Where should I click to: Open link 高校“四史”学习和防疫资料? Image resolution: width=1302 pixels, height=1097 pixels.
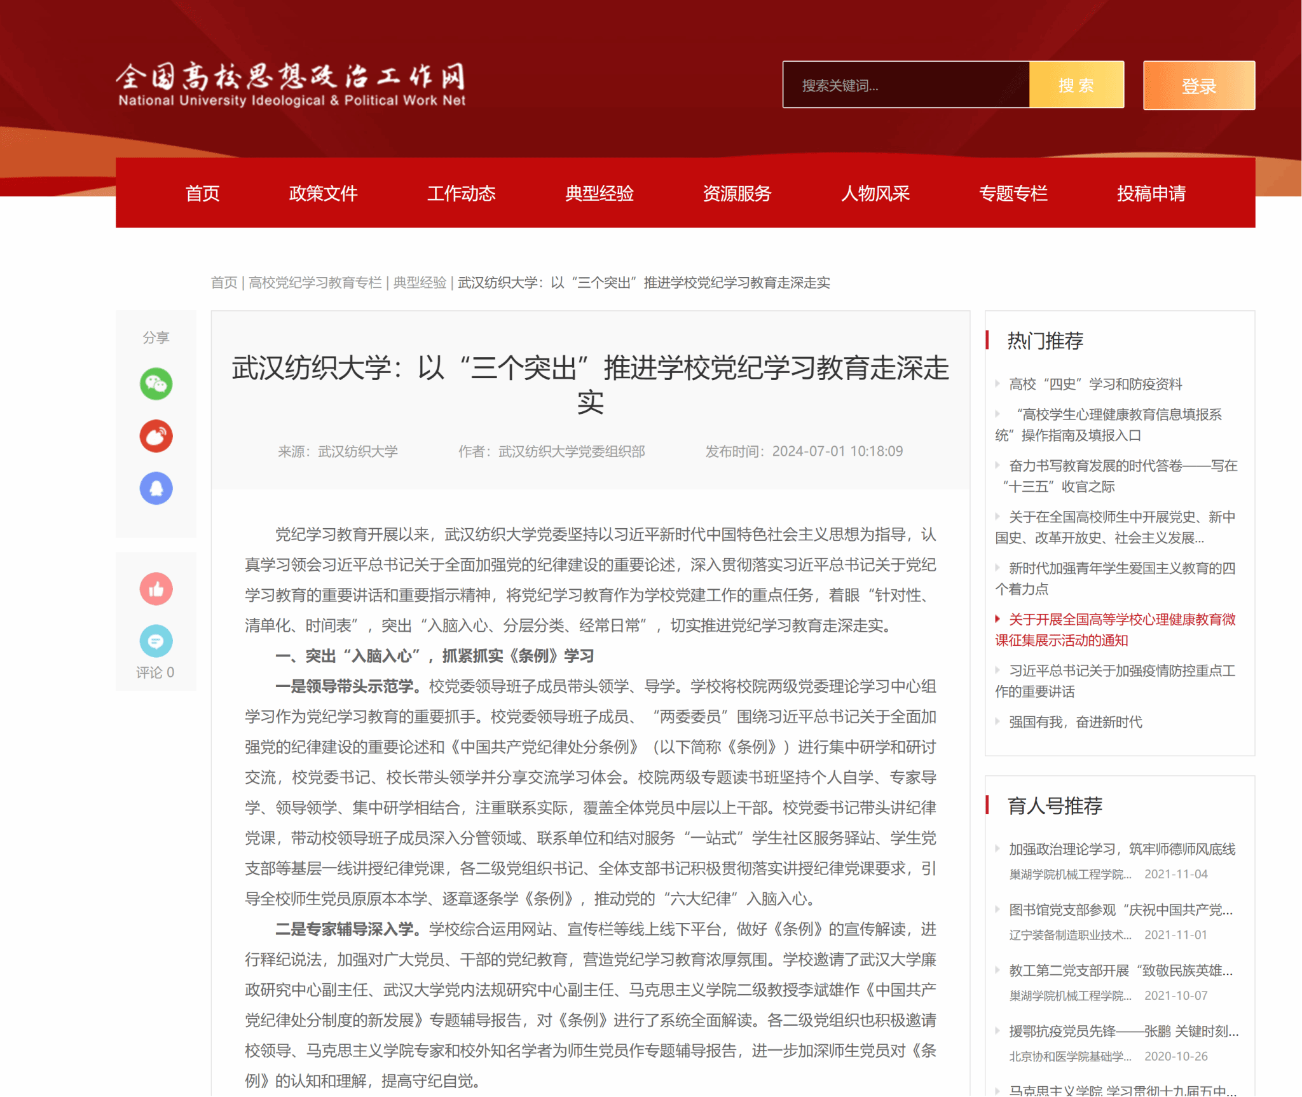click(1095, 384)
